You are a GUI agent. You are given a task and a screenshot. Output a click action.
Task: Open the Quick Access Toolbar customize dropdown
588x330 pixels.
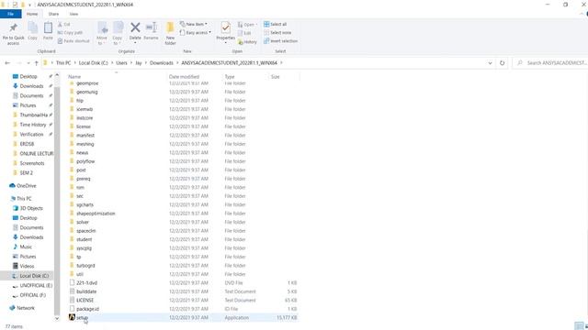click(29, 5)
